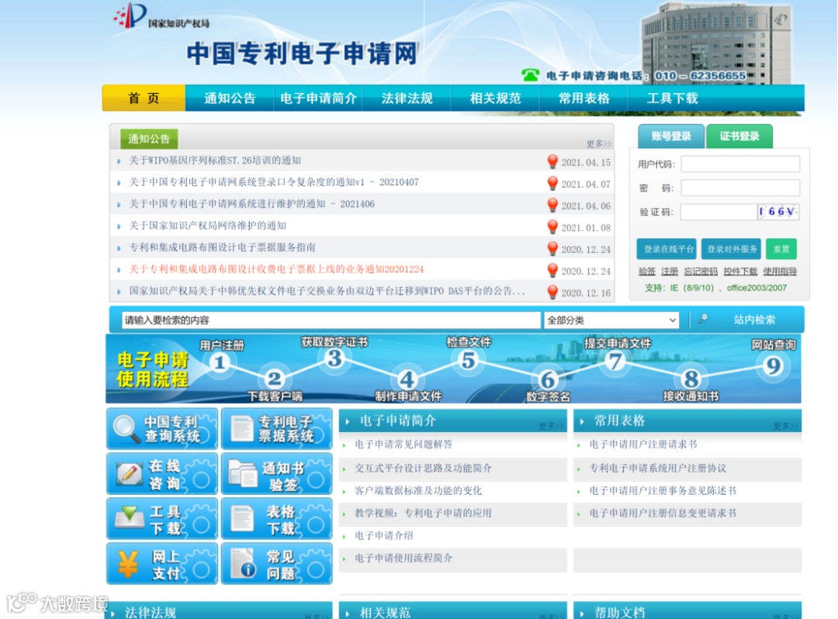
Task: Focus the 验证码 input field
Action: pos(719,212)
